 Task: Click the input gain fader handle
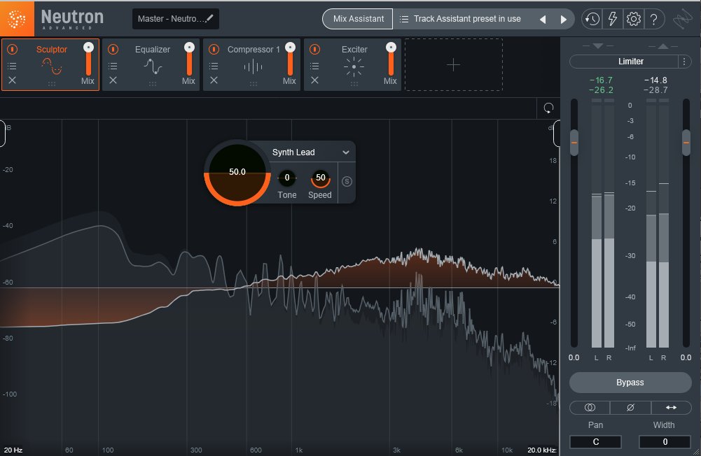[x=574, y=143]
